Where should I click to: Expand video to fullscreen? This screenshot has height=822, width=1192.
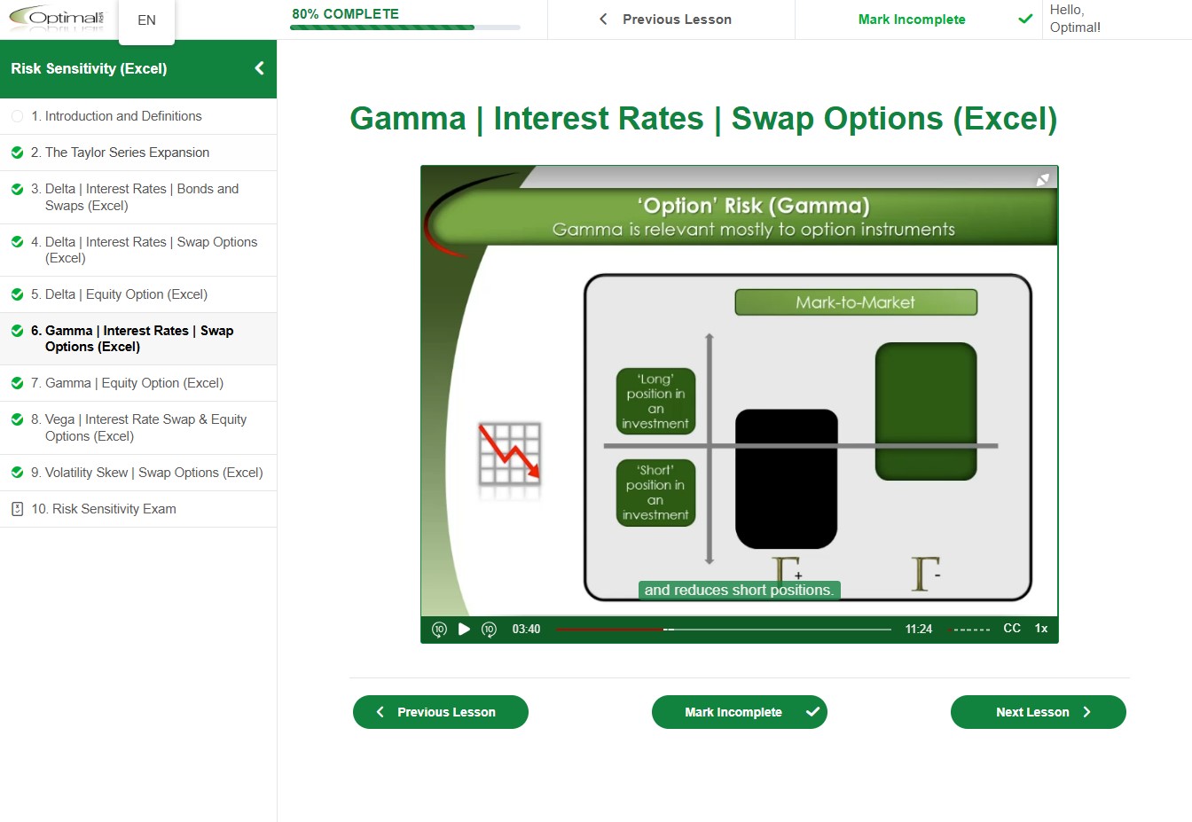click(1043, 180)
